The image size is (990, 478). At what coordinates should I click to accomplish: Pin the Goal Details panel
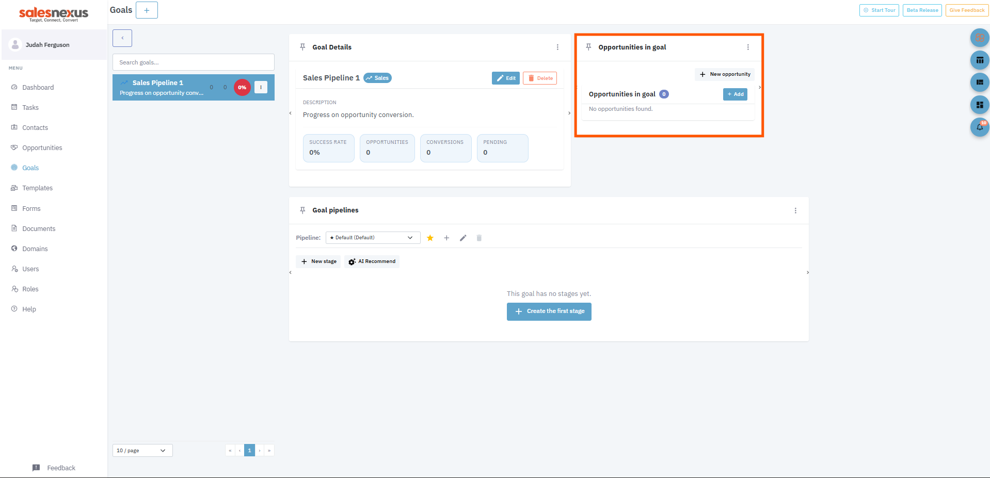coord(302,47)
